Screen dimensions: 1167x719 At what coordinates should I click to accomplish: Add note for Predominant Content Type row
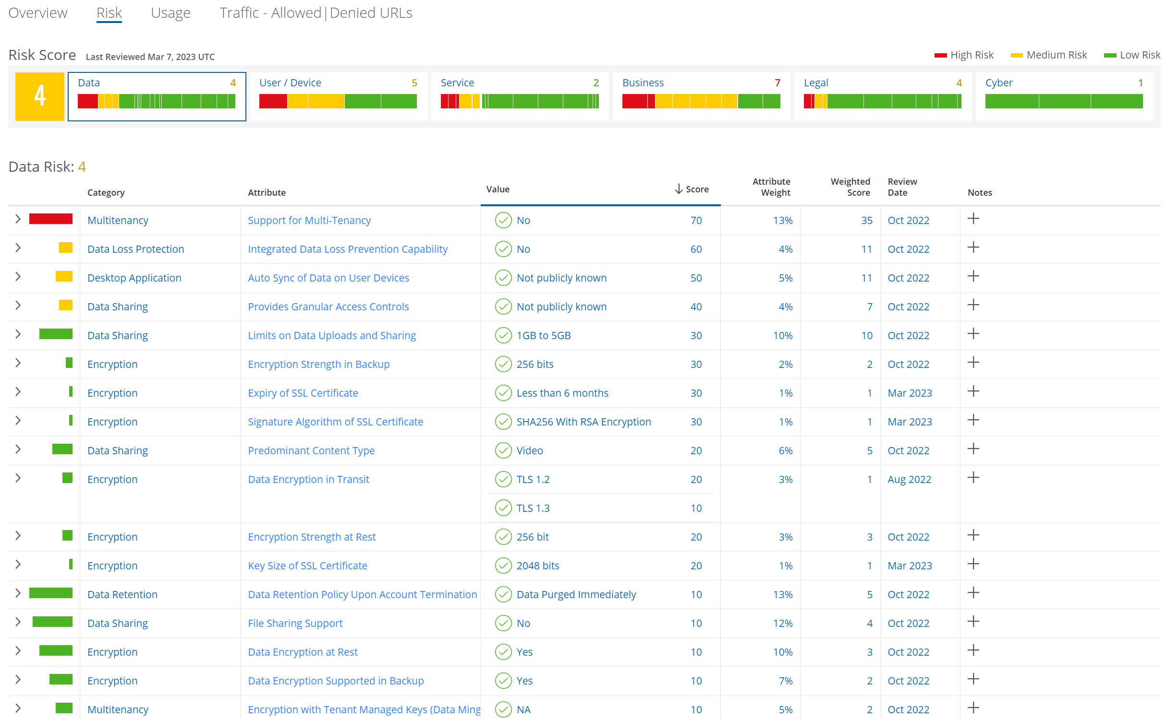[x=973, y=449]
